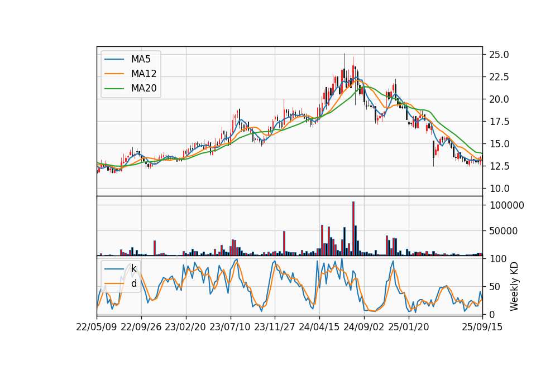
Task: Click the Weekly KD axis title
Action: [x=514, y=287]
